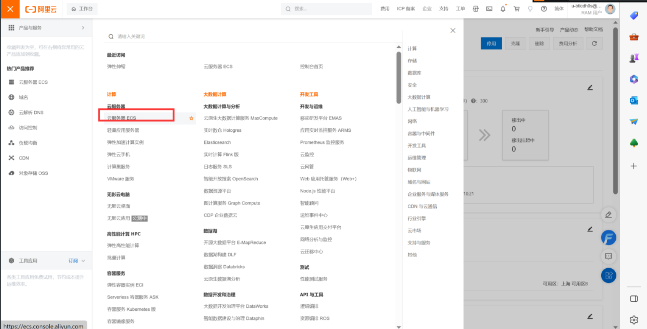647x329 pixels.
Task: Click the blue F floating assistant icon
Action: [x=609, y=237]
